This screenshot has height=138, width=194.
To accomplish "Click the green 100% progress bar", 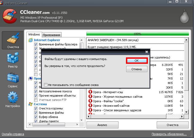I will (137, 34).
